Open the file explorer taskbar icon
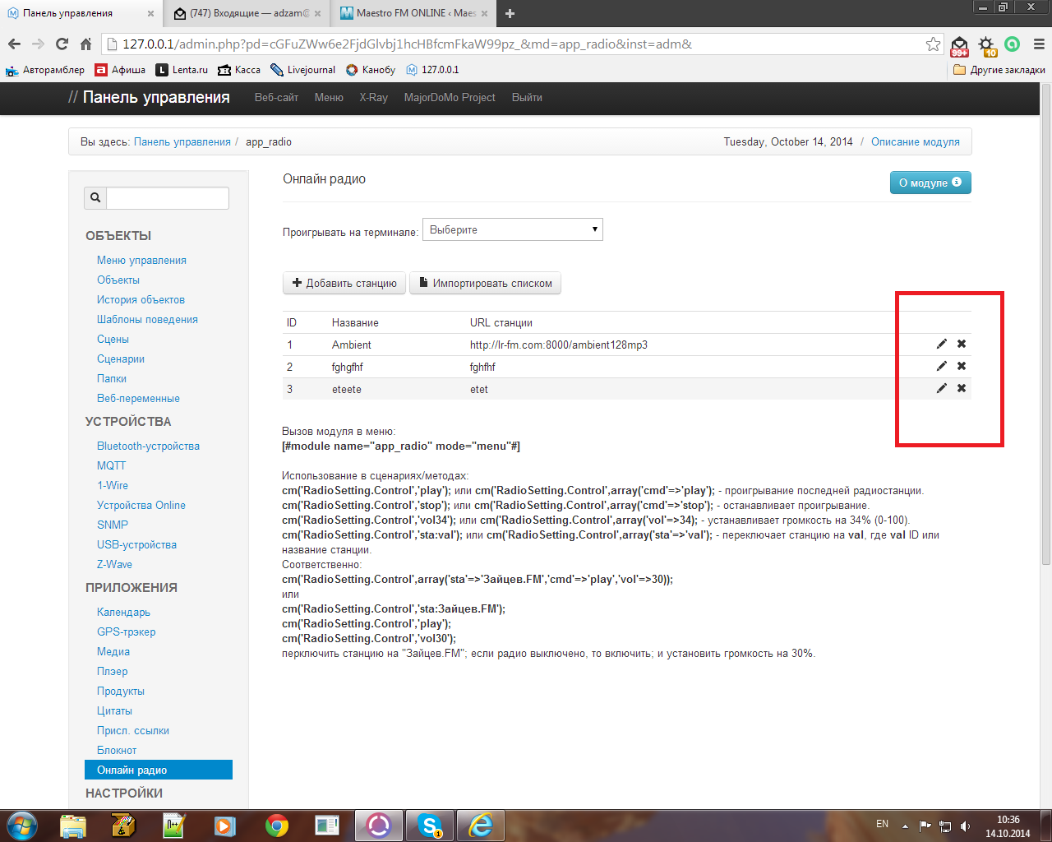1052x842 pixels. point(73,825)
